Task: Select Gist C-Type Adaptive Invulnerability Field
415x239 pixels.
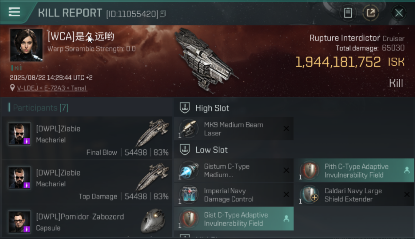Action: point(234,219)
